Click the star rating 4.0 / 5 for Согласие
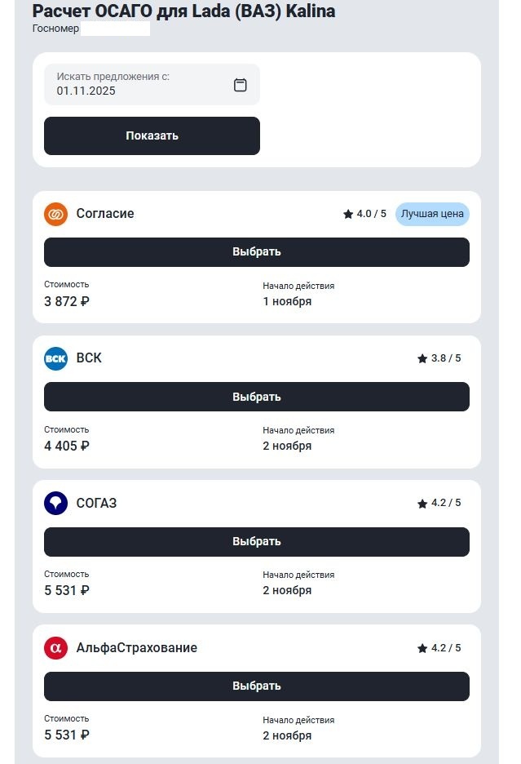 365,214
